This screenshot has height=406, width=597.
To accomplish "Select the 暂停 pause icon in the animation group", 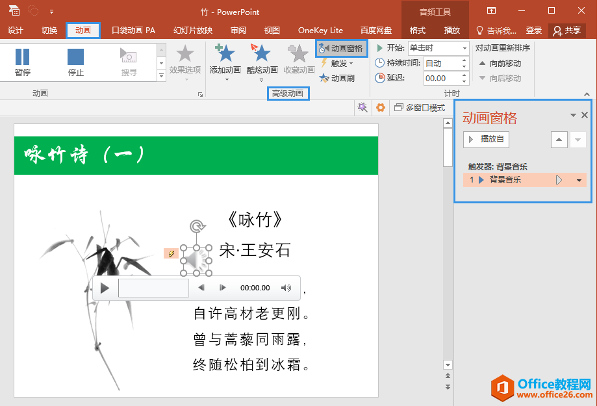I will click(21, 57).
